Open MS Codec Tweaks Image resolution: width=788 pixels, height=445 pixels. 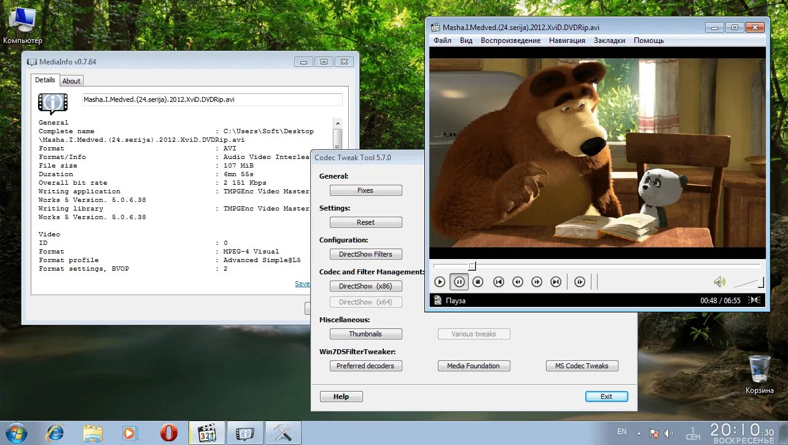tap(582, 366)
